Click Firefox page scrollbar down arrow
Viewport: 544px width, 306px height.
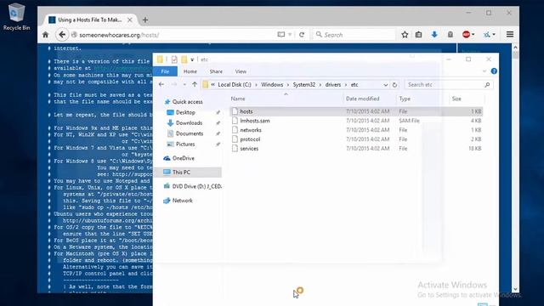tap(515, 289)
